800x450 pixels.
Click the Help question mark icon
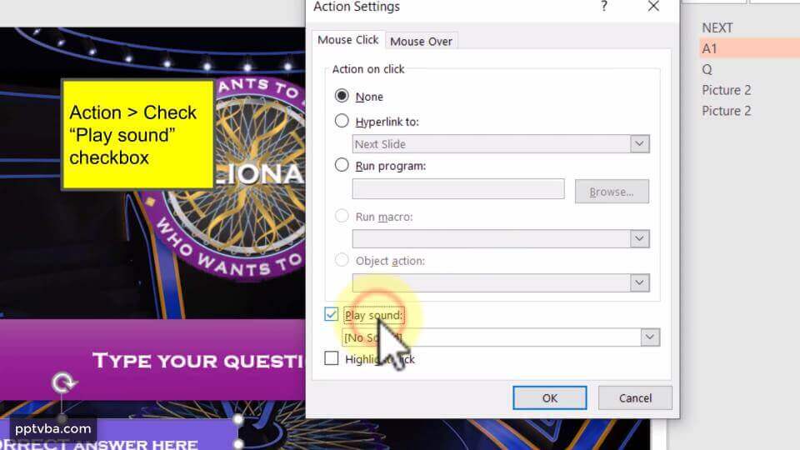pos(604,7)
